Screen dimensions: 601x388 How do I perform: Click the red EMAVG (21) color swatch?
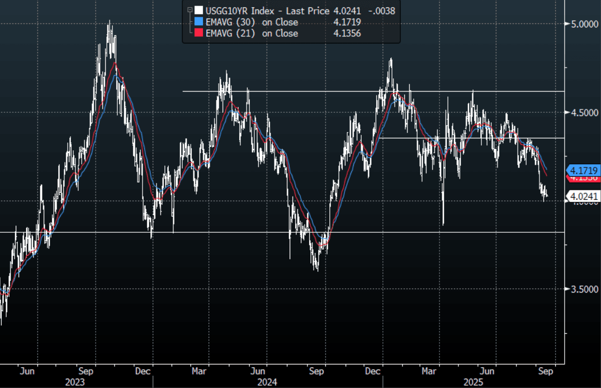(x=198, y=33)
